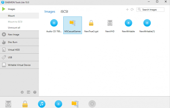Open the Writable Virtual Device section
Screen dimensions: 170x108
[x=19, y=65]
